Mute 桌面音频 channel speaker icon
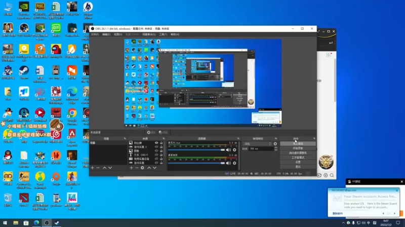This screenshot has width=405, height=227. click(228, 163)
